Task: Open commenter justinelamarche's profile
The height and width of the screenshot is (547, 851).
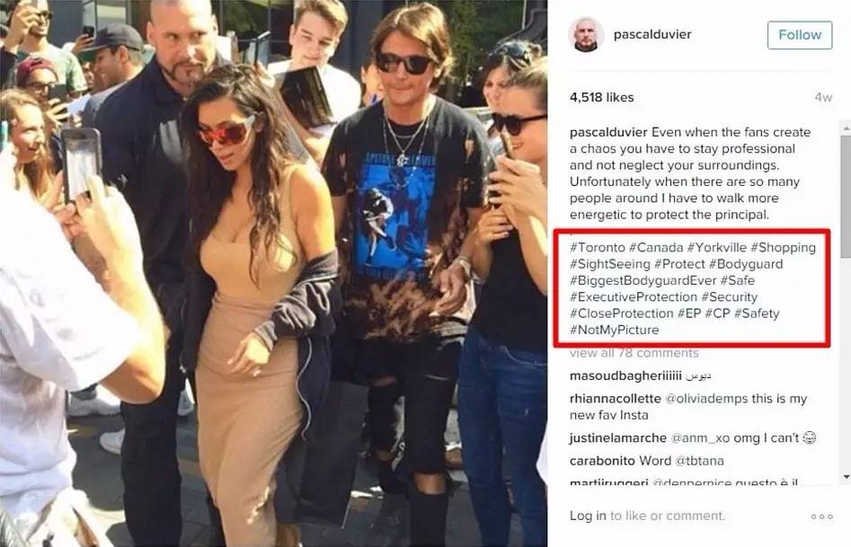Action: tap(618, 438)
